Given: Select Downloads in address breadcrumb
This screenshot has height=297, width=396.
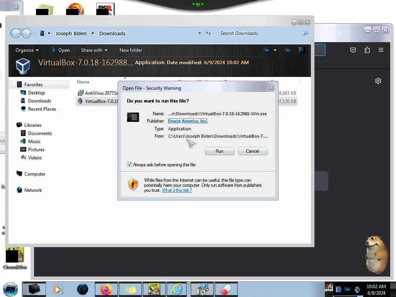Looking at the screenshot, I should [112, 33].
